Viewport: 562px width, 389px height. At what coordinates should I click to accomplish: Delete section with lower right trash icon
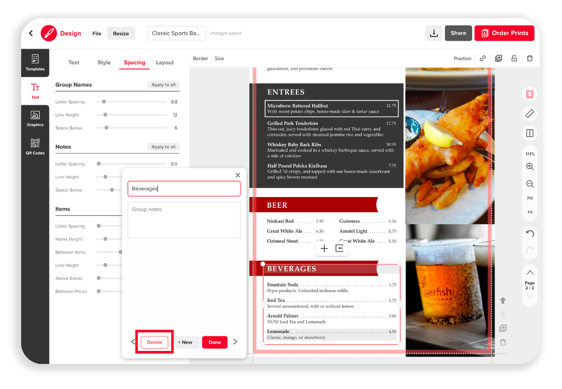pyautogui.click(x=503, y=342)
